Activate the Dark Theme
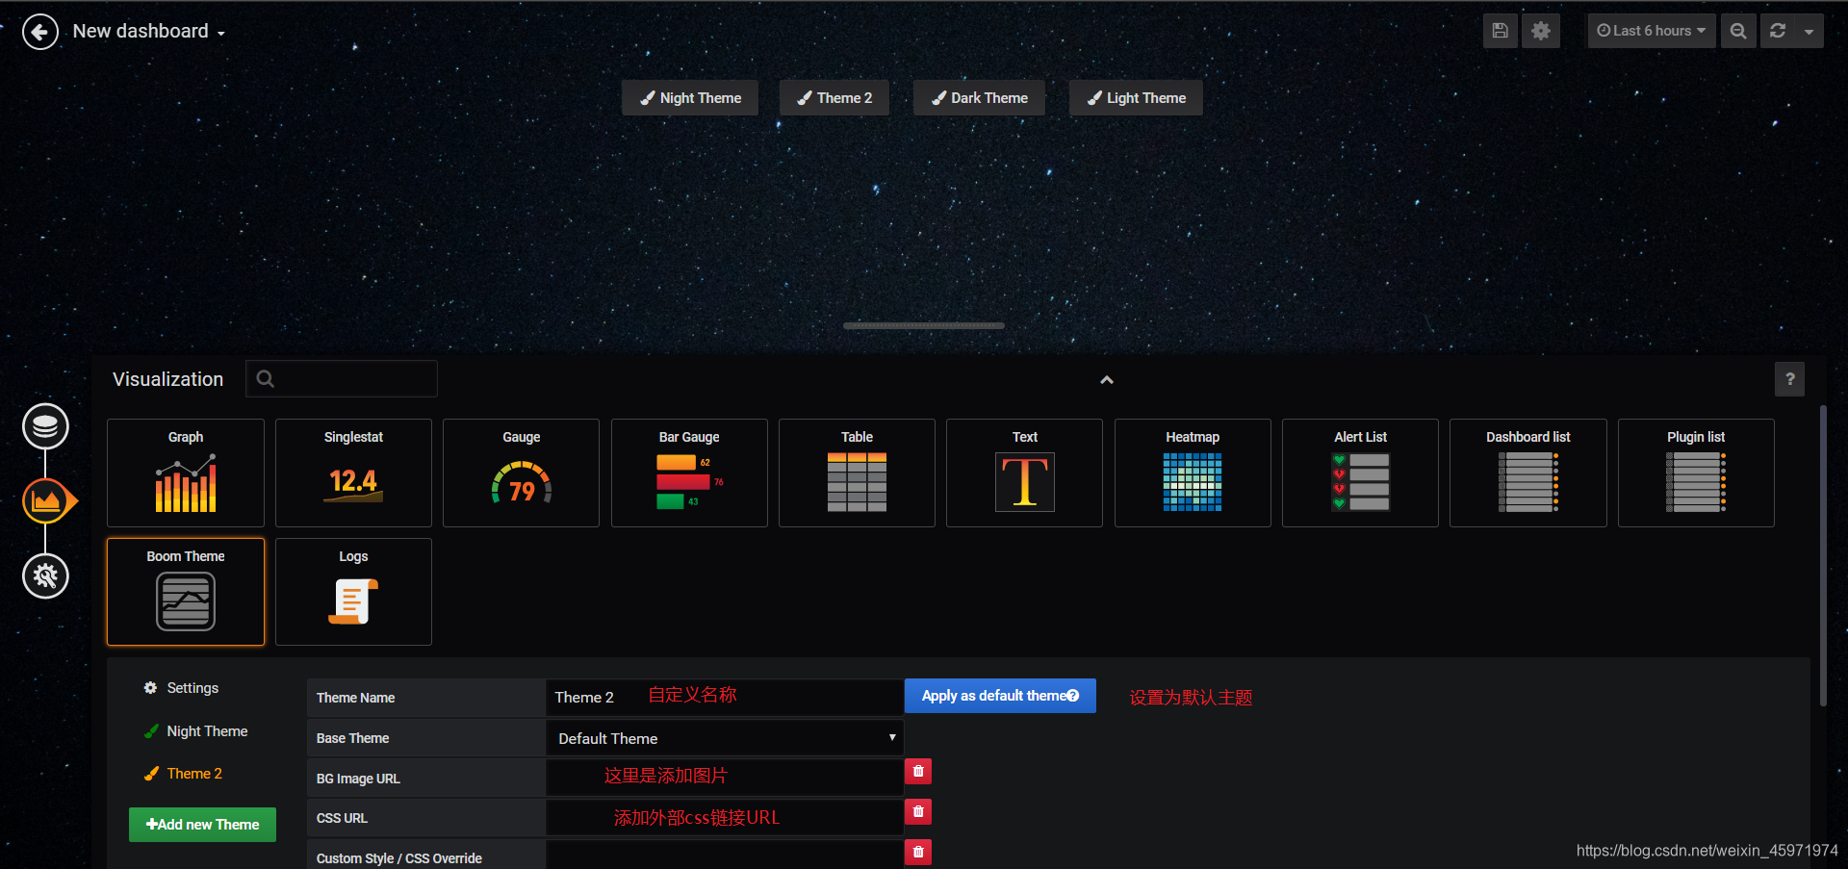 coord(979,97)
